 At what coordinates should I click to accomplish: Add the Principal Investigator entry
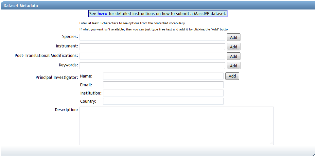coord(232,76)
